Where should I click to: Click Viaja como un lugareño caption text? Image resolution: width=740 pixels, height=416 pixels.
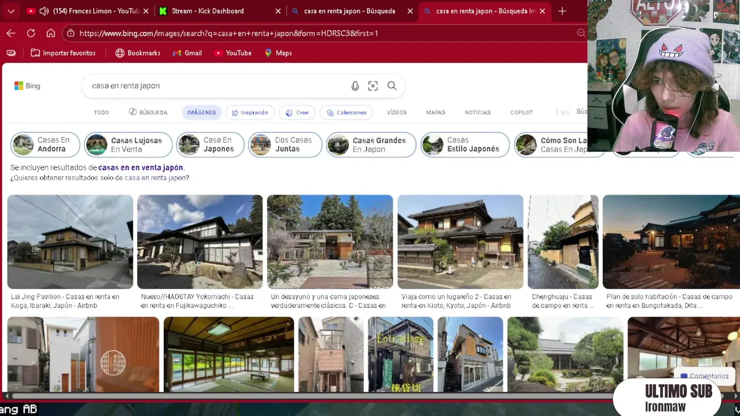[x=456, y=301]
